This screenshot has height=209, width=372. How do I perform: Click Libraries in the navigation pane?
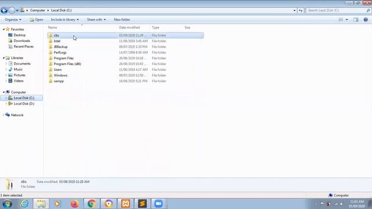pyautogui.click(x=17, y=58)
